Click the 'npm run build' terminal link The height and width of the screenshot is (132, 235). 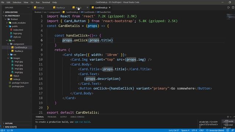(x=82, y=122)
